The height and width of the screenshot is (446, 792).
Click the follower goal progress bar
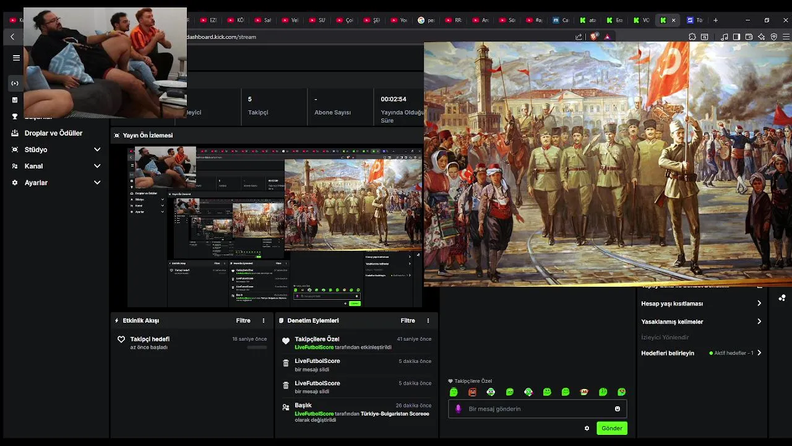point(257,348)
